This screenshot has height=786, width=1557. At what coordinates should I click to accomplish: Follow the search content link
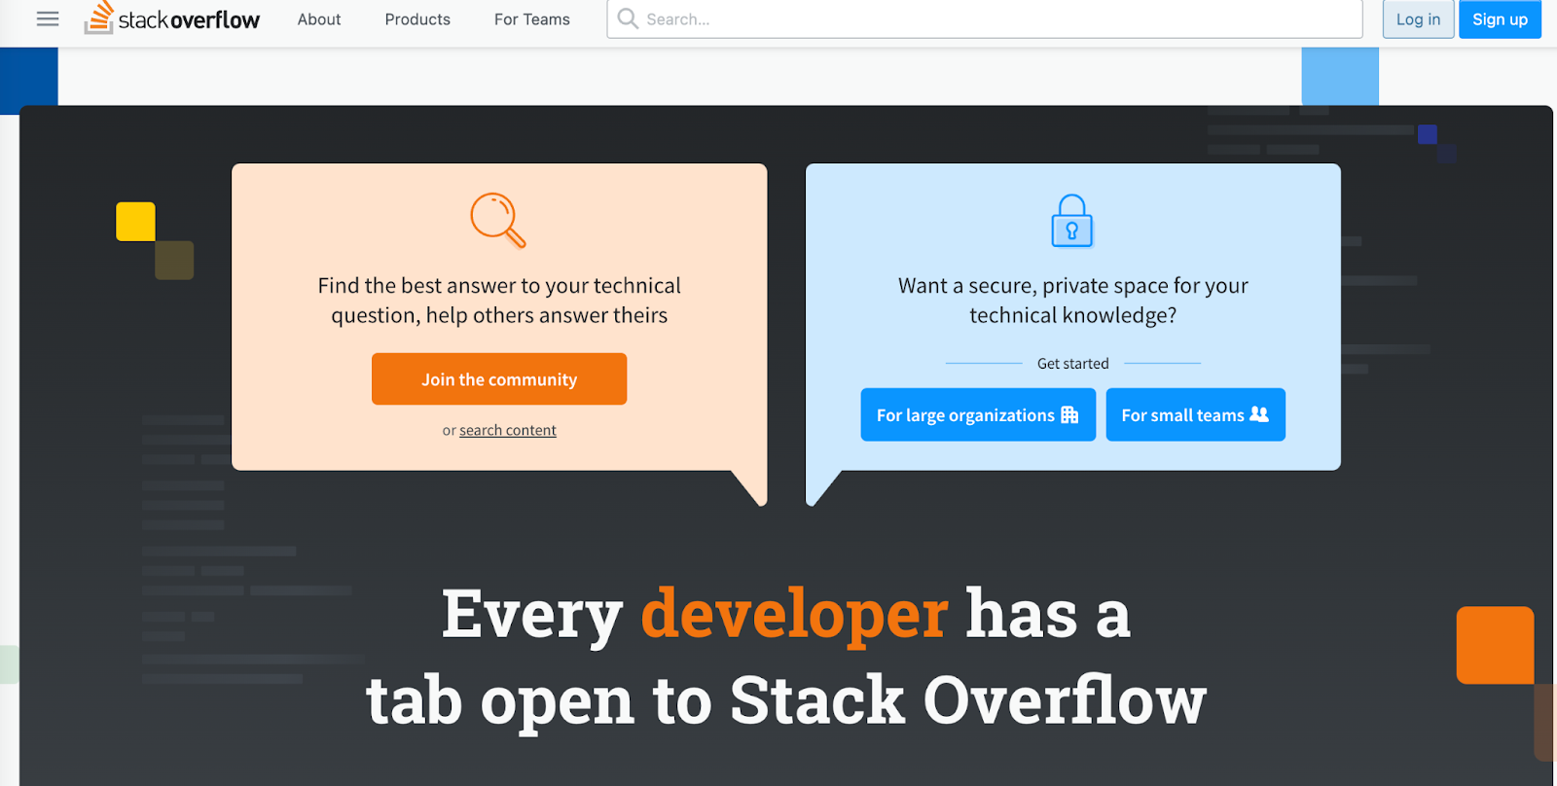point(508,430)
